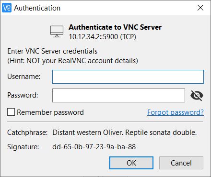This screenshot has width=211, height=177.
Task: Click the Authentication window title text
Action: [37, 8]
